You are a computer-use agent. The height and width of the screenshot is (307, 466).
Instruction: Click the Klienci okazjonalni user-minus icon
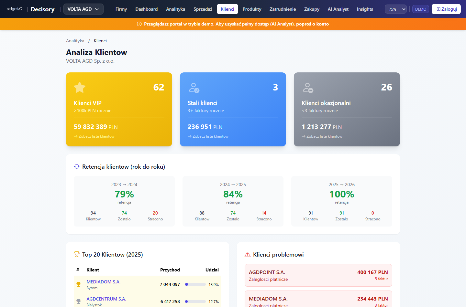point(308,88)
